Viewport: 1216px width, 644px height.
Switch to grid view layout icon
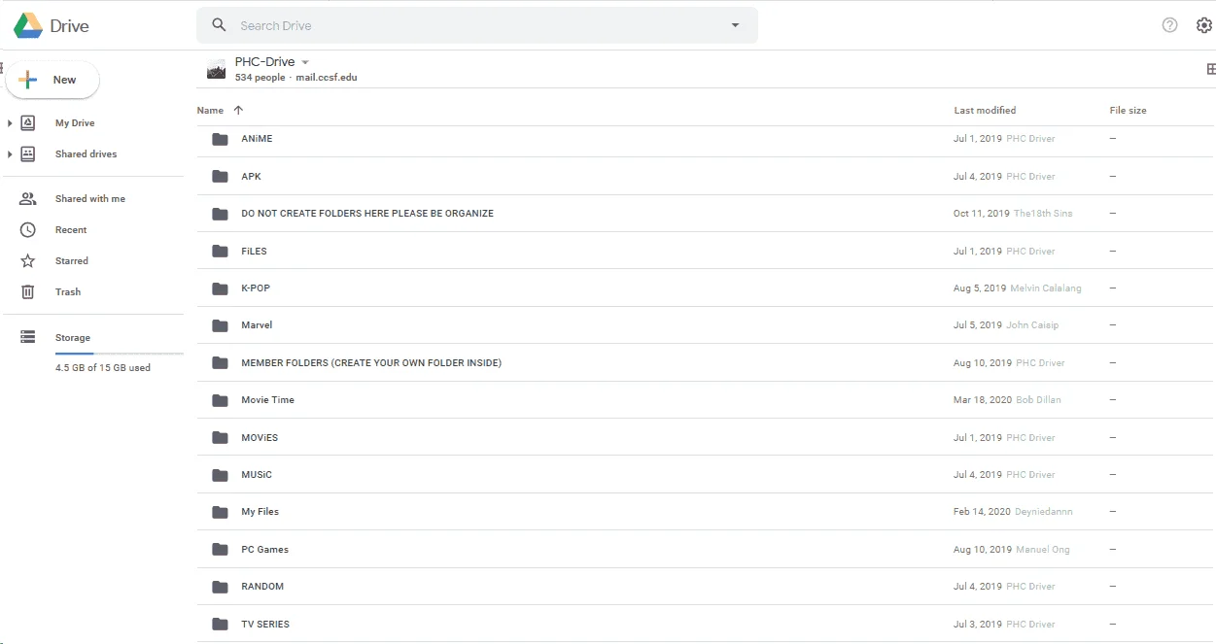coord(1210,69)
